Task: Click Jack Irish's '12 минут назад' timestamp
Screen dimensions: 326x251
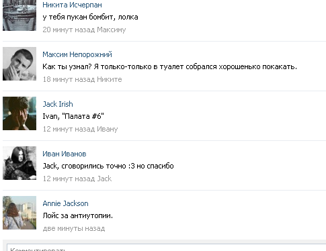Action: coord(69,129)
